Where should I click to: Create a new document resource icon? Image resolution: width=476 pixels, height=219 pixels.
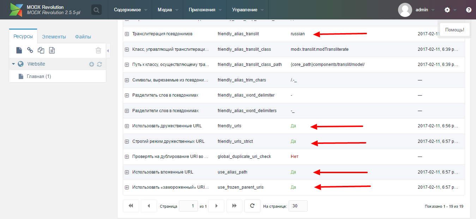coord(19,50)
